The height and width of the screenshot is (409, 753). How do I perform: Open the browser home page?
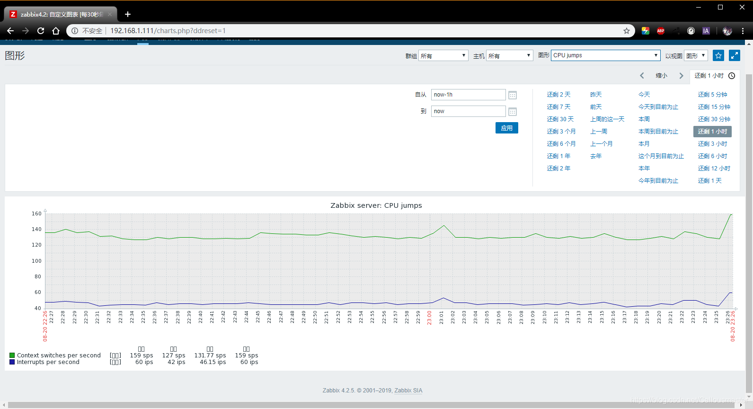coord(56,31)
